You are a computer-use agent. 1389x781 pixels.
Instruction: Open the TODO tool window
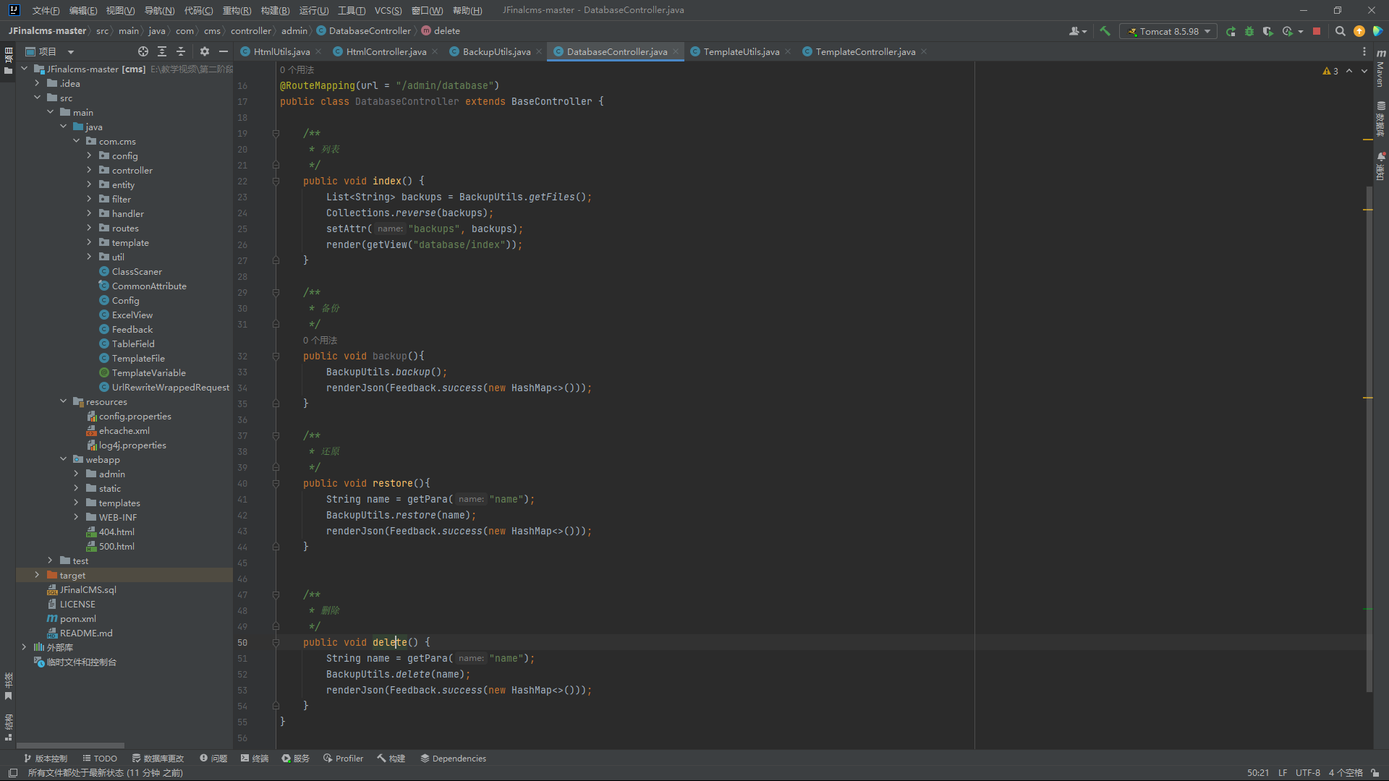click(x=100, y=758)
